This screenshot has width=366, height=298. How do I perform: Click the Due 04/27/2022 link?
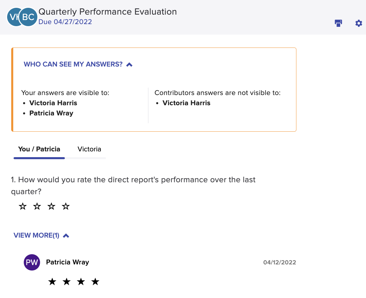coord(65,22)
